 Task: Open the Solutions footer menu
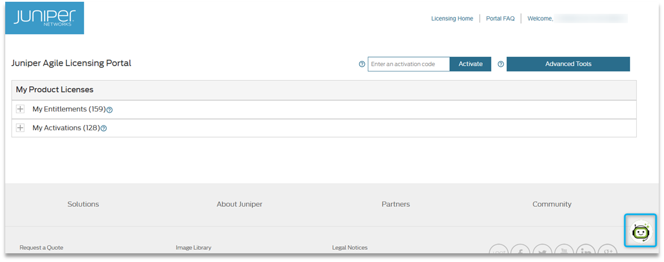coord(83,204)
